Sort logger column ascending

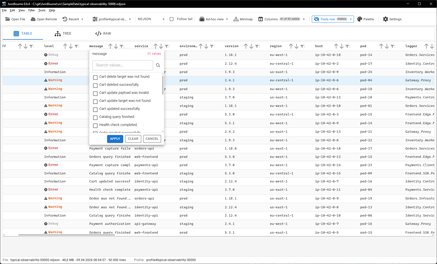(426, 46)
